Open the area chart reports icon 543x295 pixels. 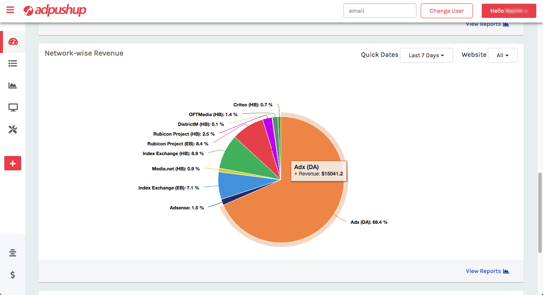[x=13, y=86]
